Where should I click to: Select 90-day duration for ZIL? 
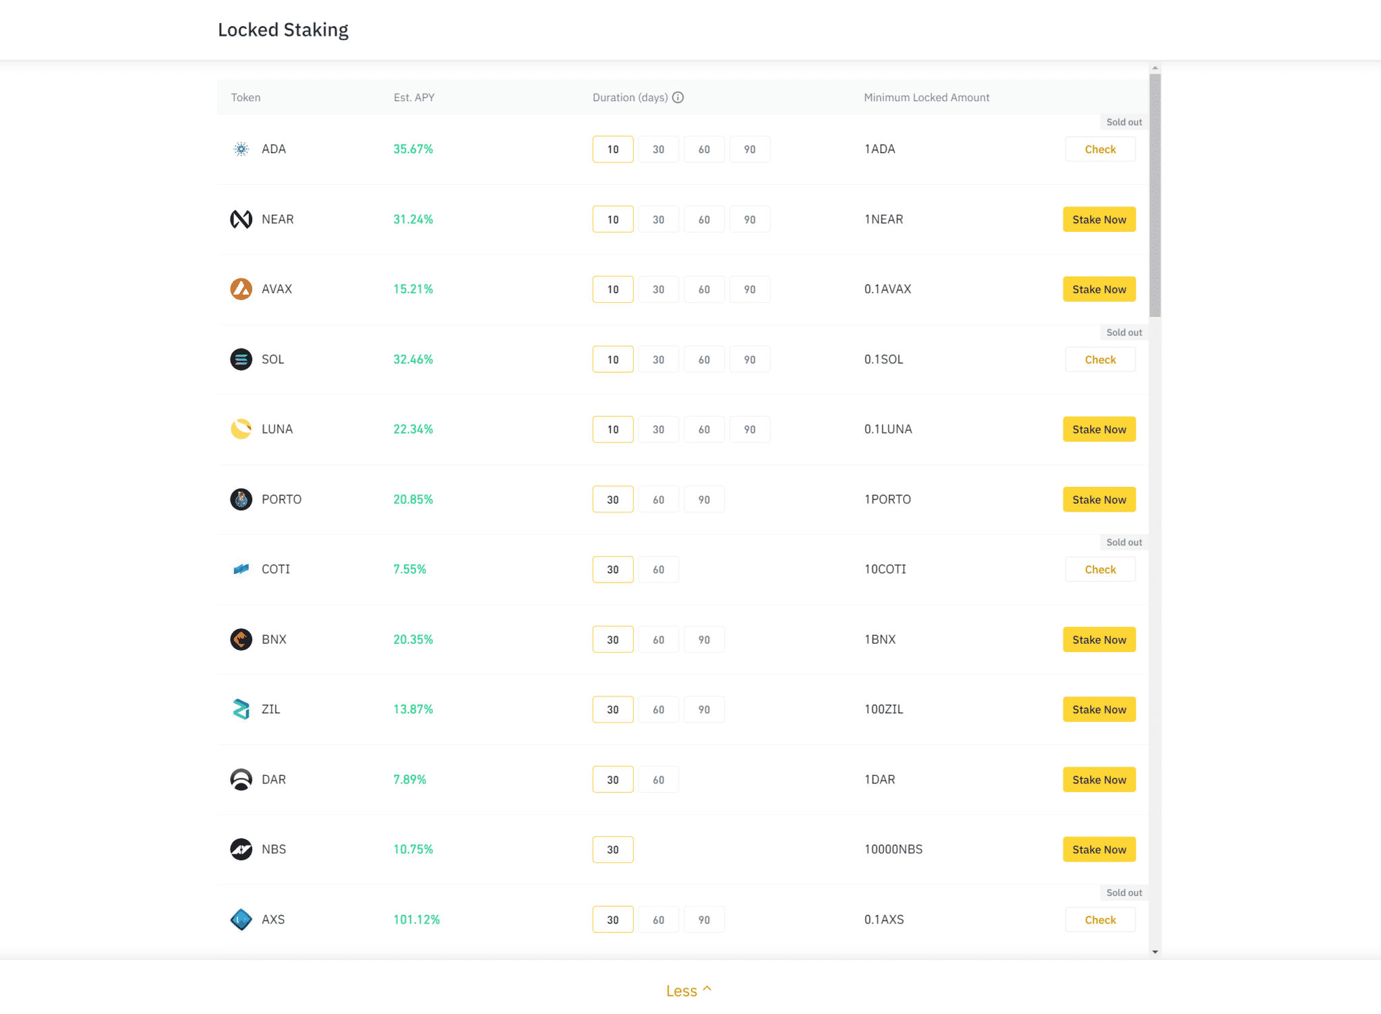[x=704, y=709]
